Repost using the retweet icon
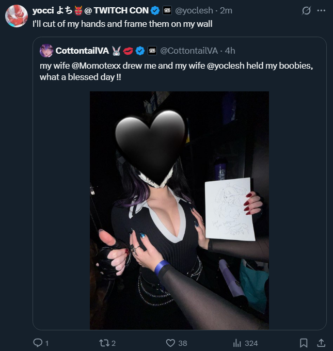The image size is (333, 351). (x=104, y=343)
